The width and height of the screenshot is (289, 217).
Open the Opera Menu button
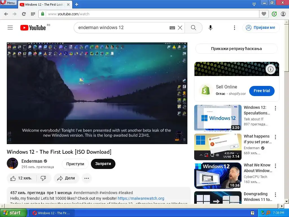[x=8, y=3]
